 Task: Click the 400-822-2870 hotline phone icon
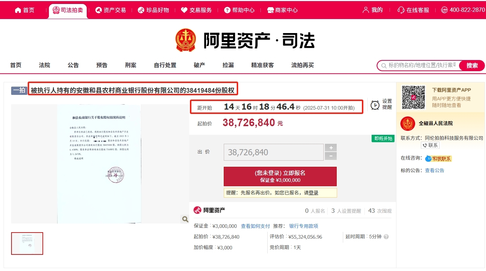(445, 10)
